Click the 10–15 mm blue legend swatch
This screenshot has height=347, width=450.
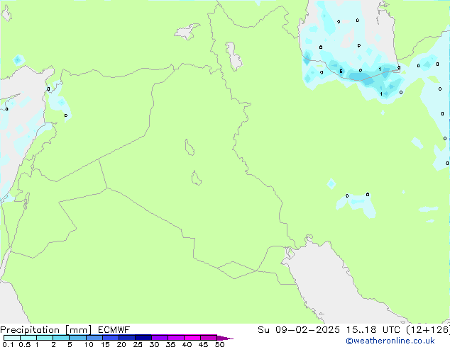pyautogui.click(x=94, y=338)
